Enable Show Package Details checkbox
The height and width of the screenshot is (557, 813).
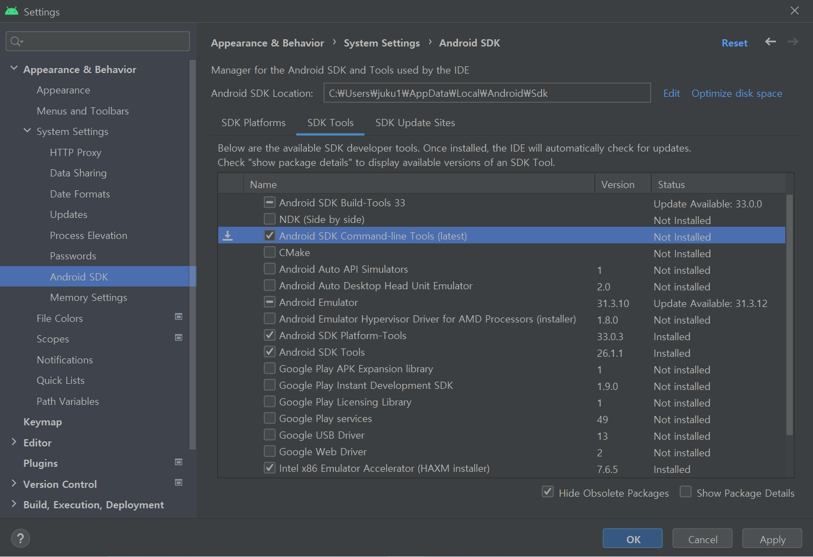tap(686, 492)
